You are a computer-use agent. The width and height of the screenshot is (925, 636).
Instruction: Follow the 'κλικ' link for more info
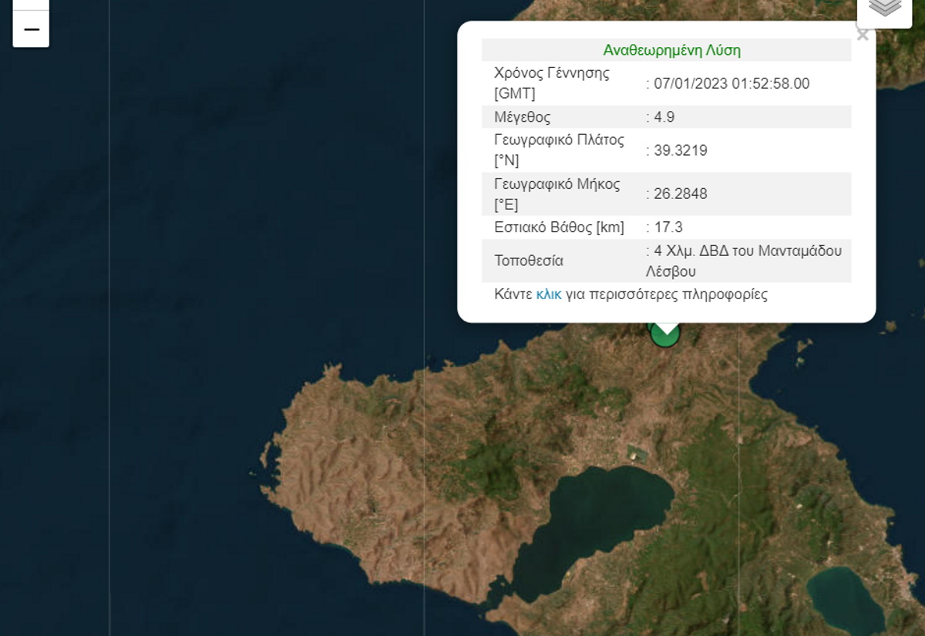click(548, 294)
